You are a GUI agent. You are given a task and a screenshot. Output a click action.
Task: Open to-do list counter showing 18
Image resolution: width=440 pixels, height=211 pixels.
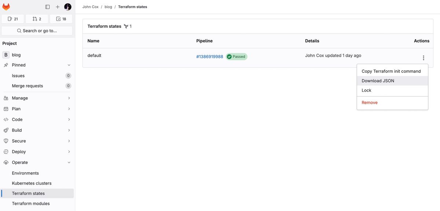point(61,19)
